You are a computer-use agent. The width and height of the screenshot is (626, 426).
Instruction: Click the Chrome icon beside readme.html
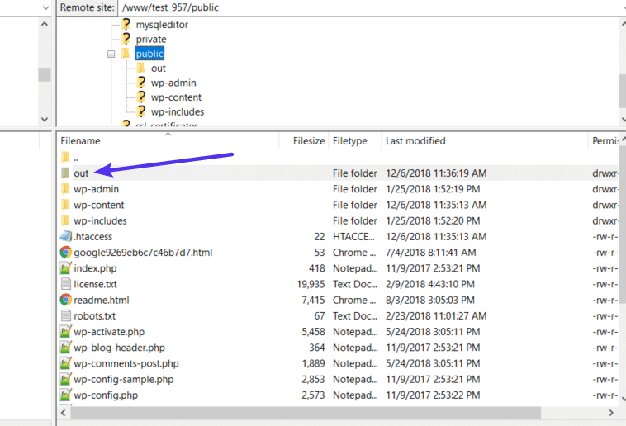(x=65, y=300)
